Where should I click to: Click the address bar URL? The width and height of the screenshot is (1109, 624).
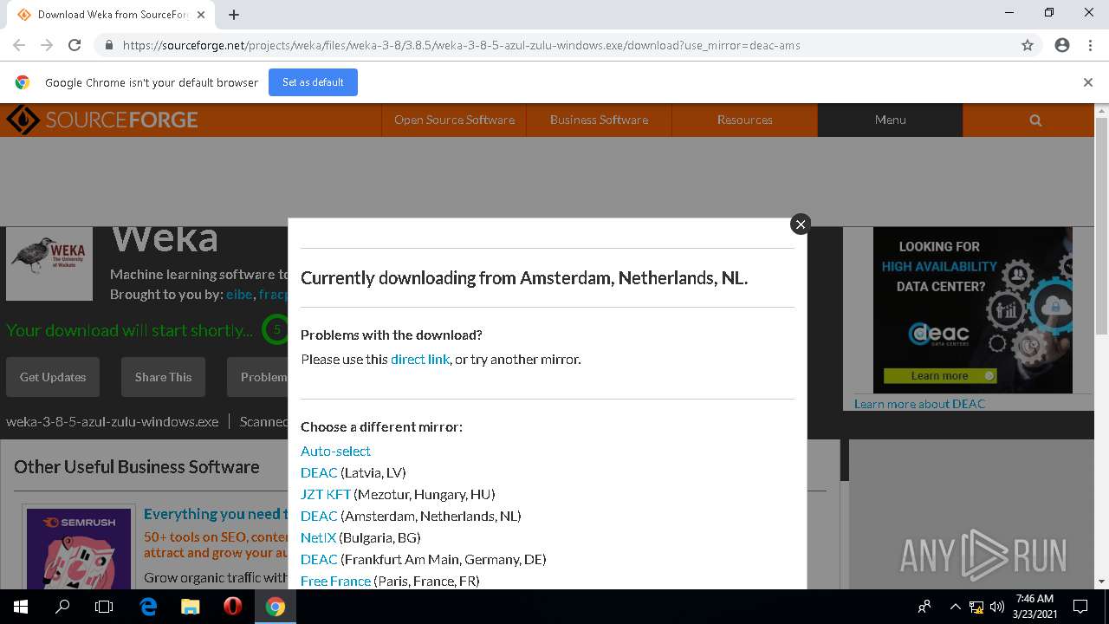coord(461,45)
